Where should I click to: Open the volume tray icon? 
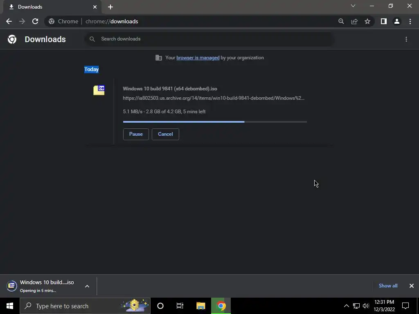pyautogui.click(x=366, y=306)
